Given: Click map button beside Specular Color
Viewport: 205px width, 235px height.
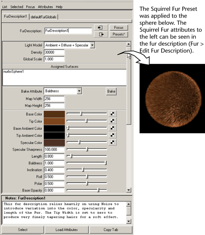Looking at the screenshot, I should click(x=112, y=142).
